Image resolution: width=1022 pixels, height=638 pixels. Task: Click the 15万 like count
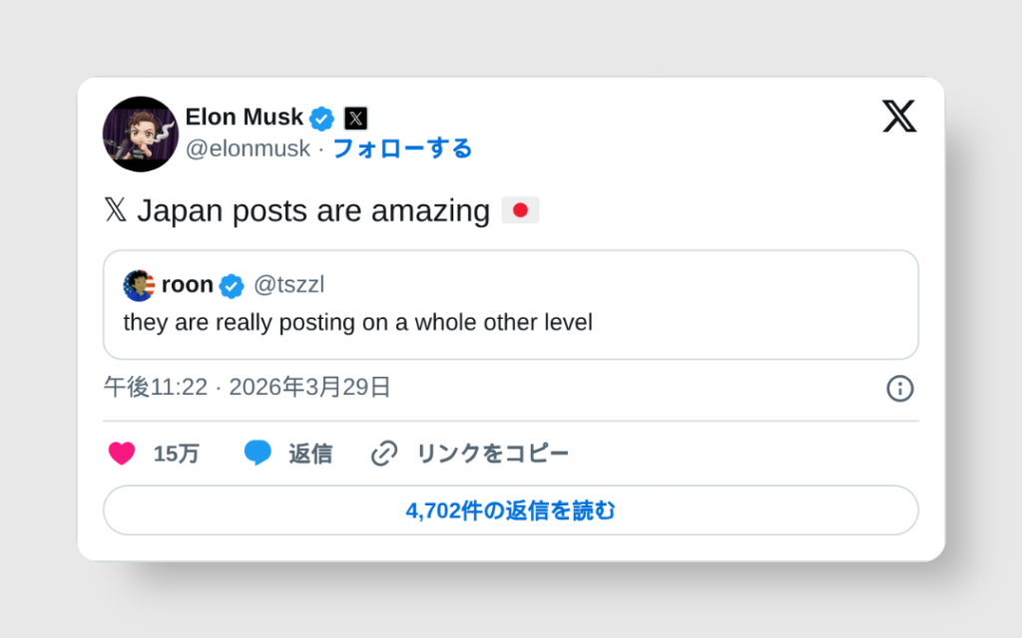pos(176,454)
